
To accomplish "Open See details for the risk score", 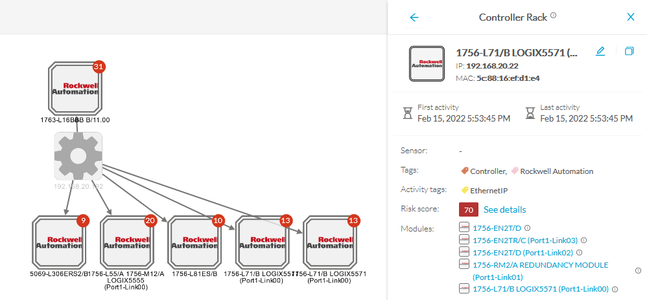I will (x=504, y=210).
